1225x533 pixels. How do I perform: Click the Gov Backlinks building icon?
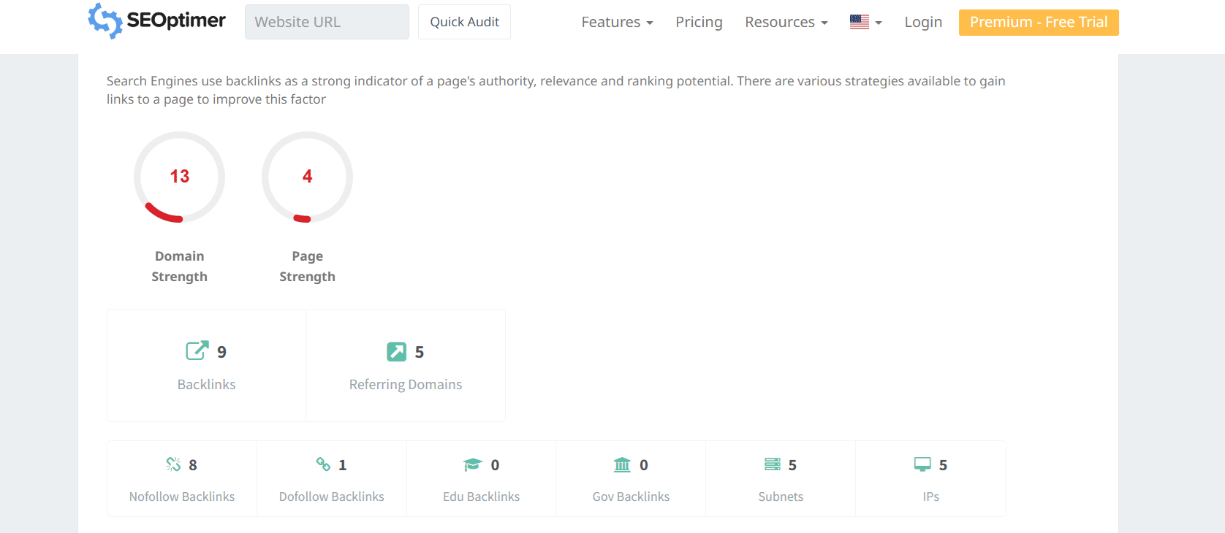pos(622,464)
